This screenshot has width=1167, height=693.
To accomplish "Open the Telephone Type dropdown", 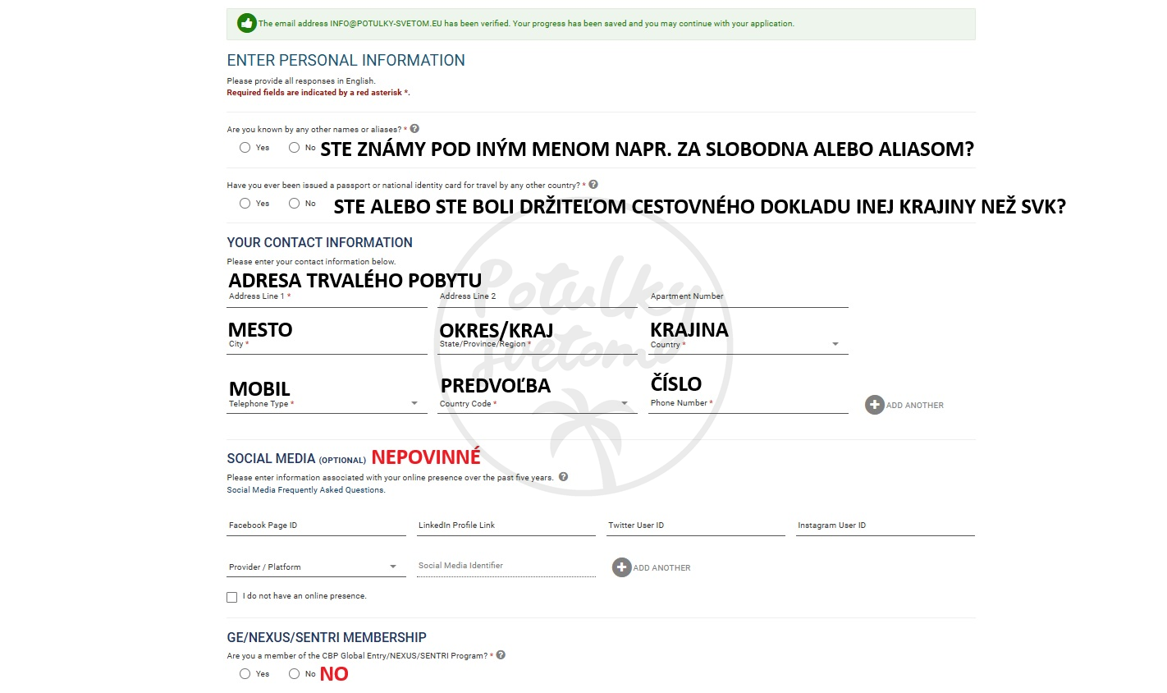I will [327, 404].
